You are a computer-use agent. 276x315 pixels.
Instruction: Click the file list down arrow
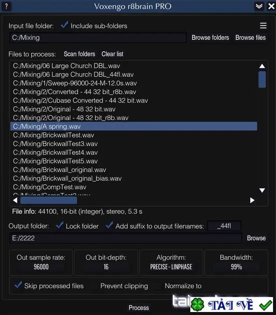(262, 190)
